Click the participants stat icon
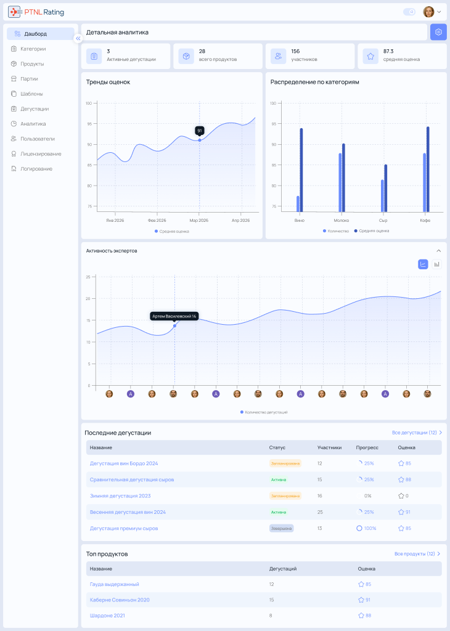Viewport: 450px width, 631px height. click(x=278, y=56)
